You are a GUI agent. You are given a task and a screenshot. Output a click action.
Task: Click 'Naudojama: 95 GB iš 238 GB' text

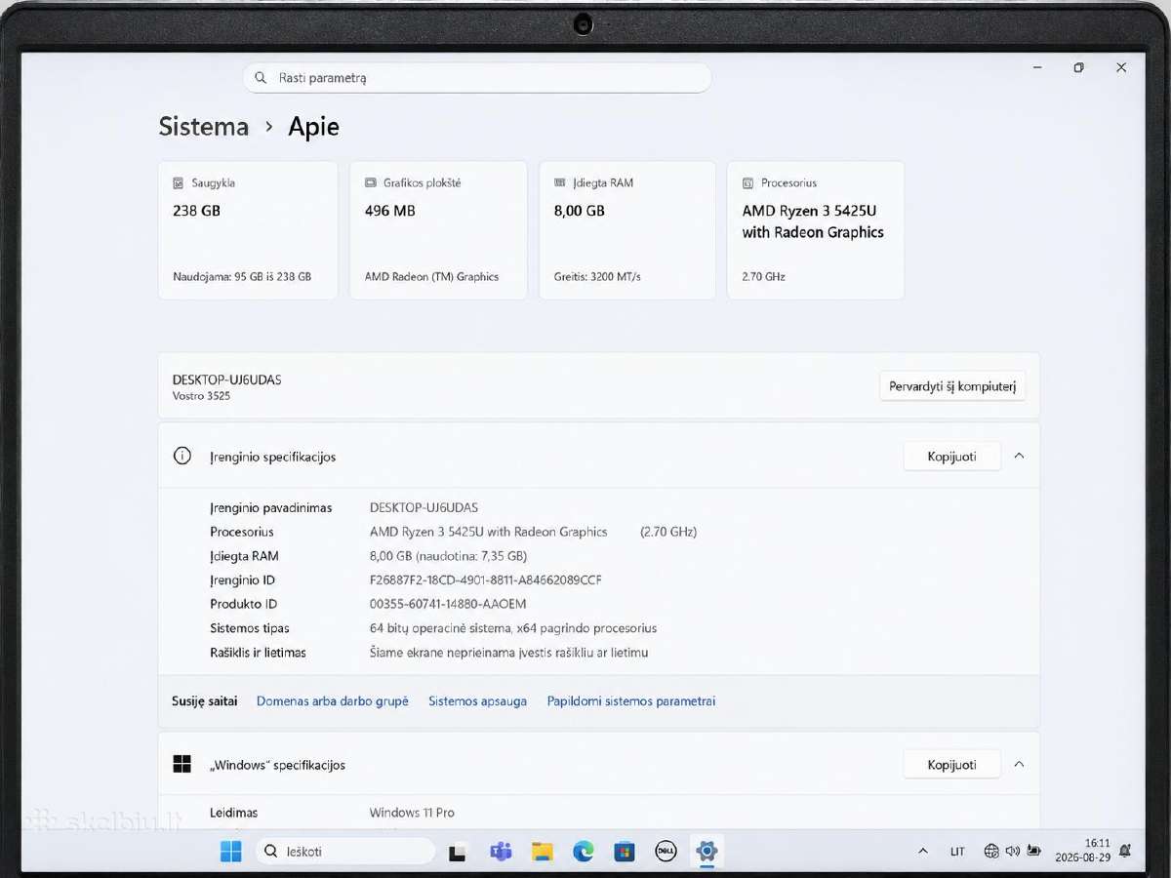(x=242, y=277)
